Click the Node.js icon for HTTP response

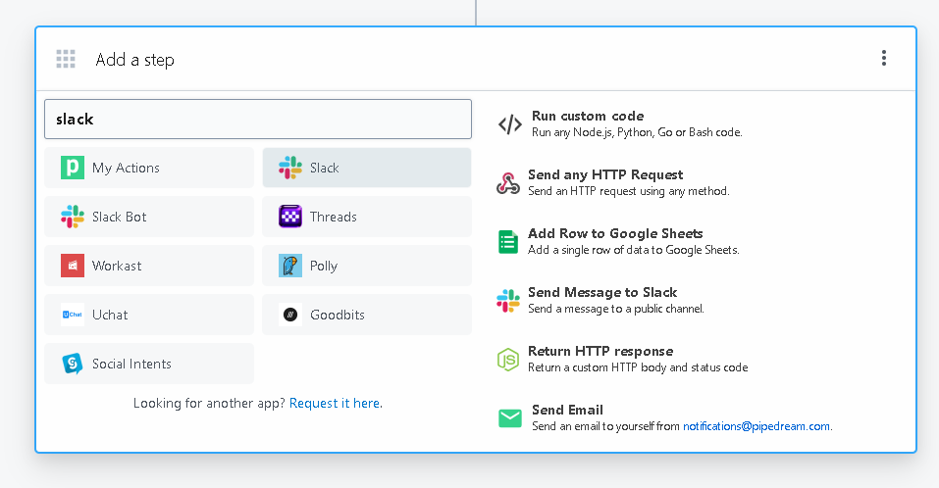point(508,360)
